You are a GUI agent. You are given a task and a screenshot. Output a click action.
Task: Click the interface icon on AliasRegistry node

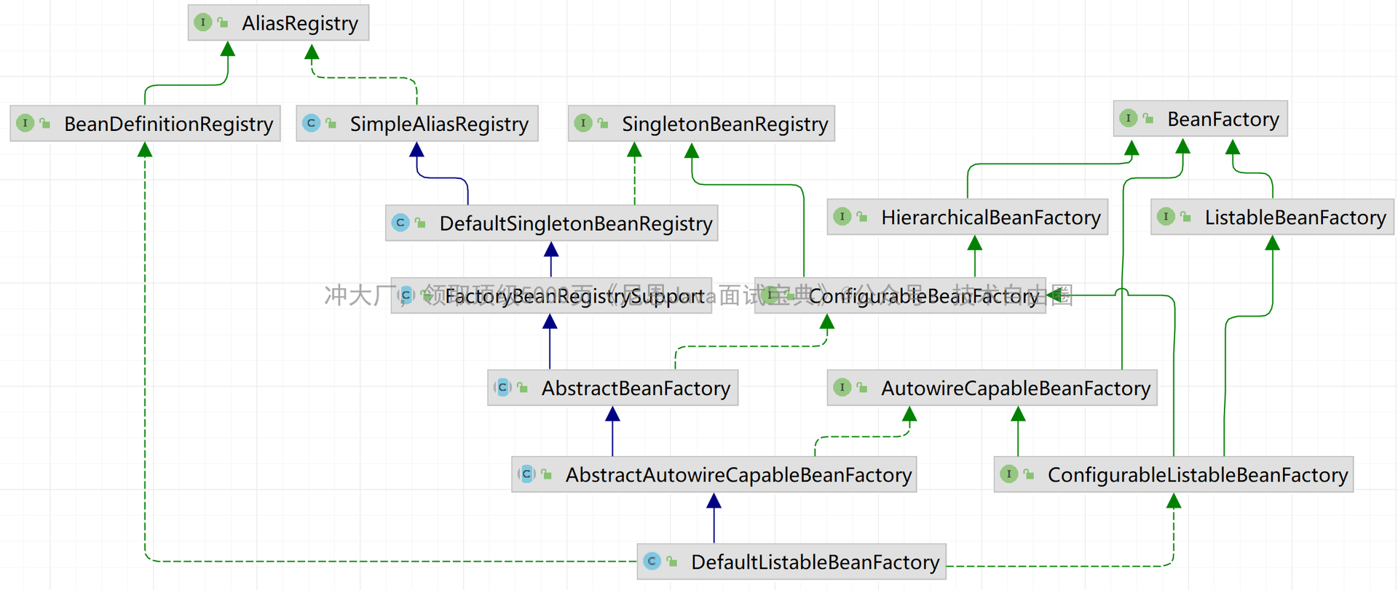pos(203,23)
